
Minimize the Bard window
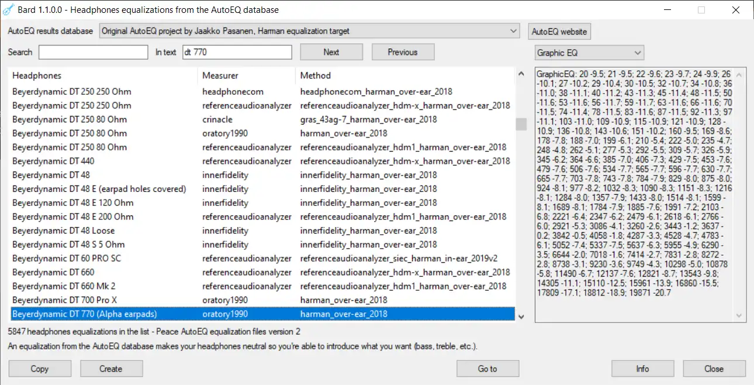coord(667,10)
